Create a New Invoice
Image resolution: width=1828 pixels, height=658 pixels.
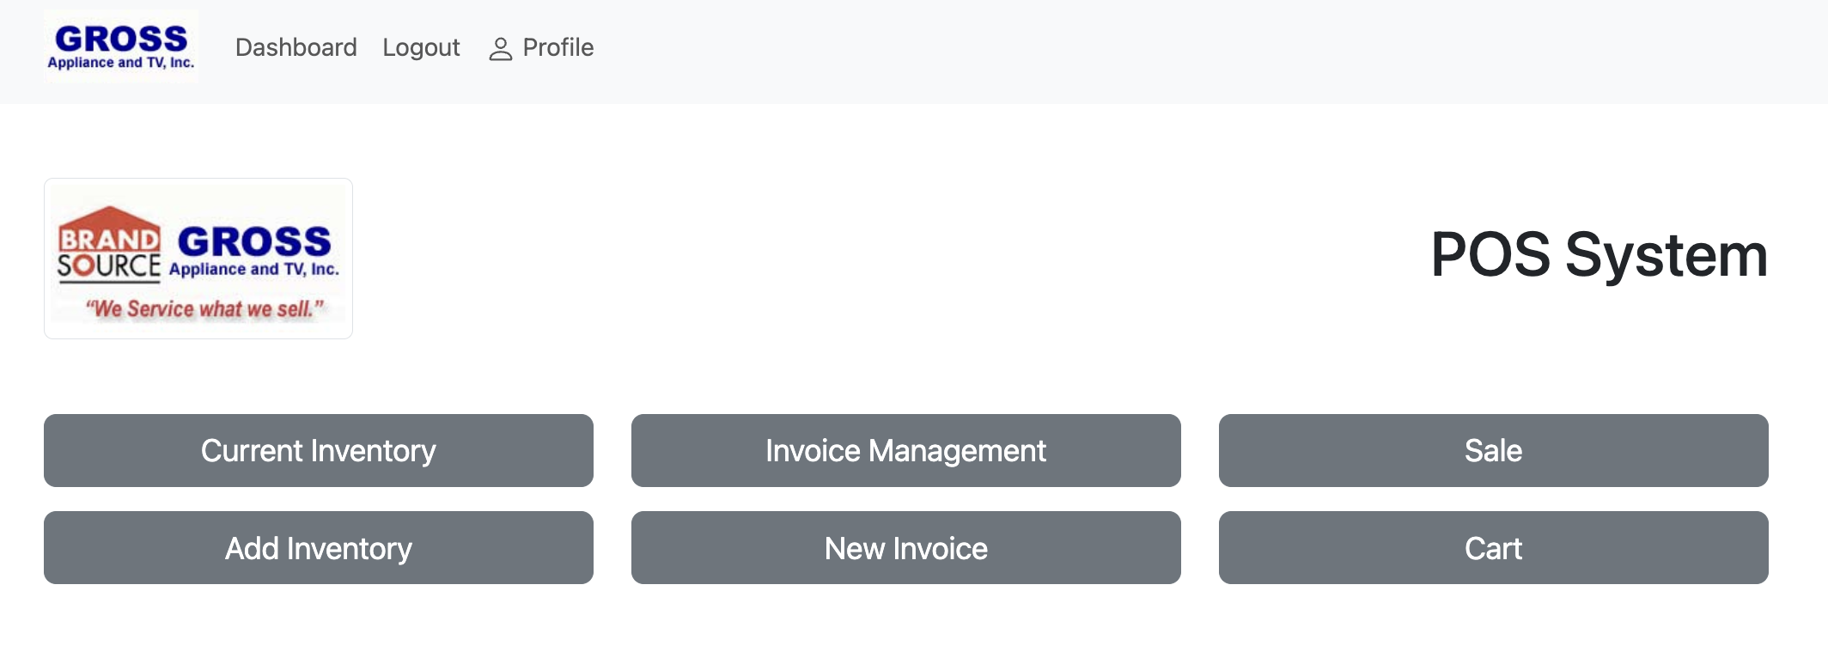pos(906,548)
